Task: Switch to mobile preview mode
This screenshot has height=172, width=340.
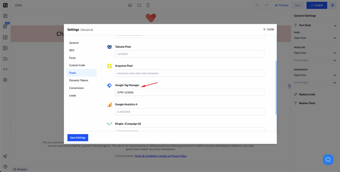Action: point(148,5)
